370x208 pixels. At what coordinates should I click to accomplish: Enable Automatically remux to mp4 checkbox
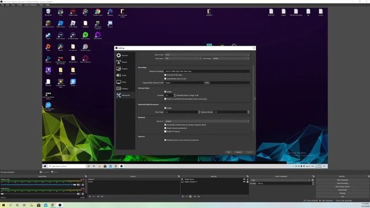click(165, 79)
